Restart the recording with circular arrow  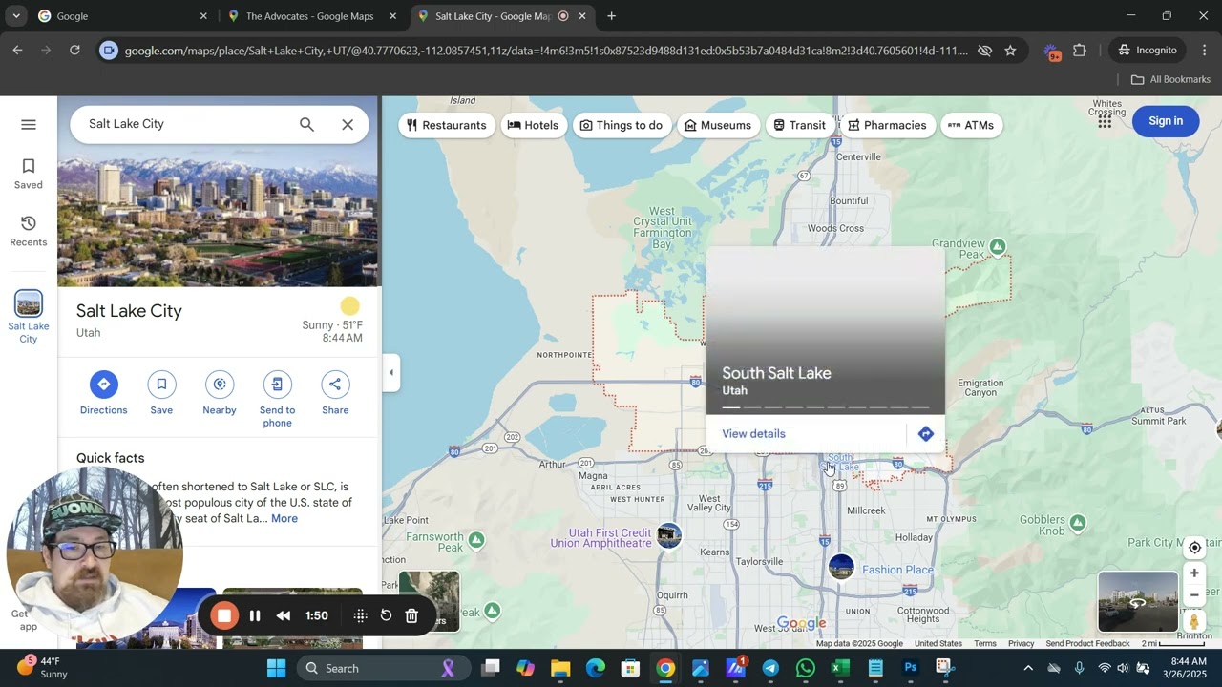(386, 615)
